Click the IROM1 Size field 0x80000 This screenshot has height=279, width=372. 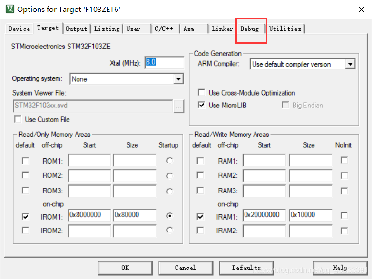(x=135, y=215)
